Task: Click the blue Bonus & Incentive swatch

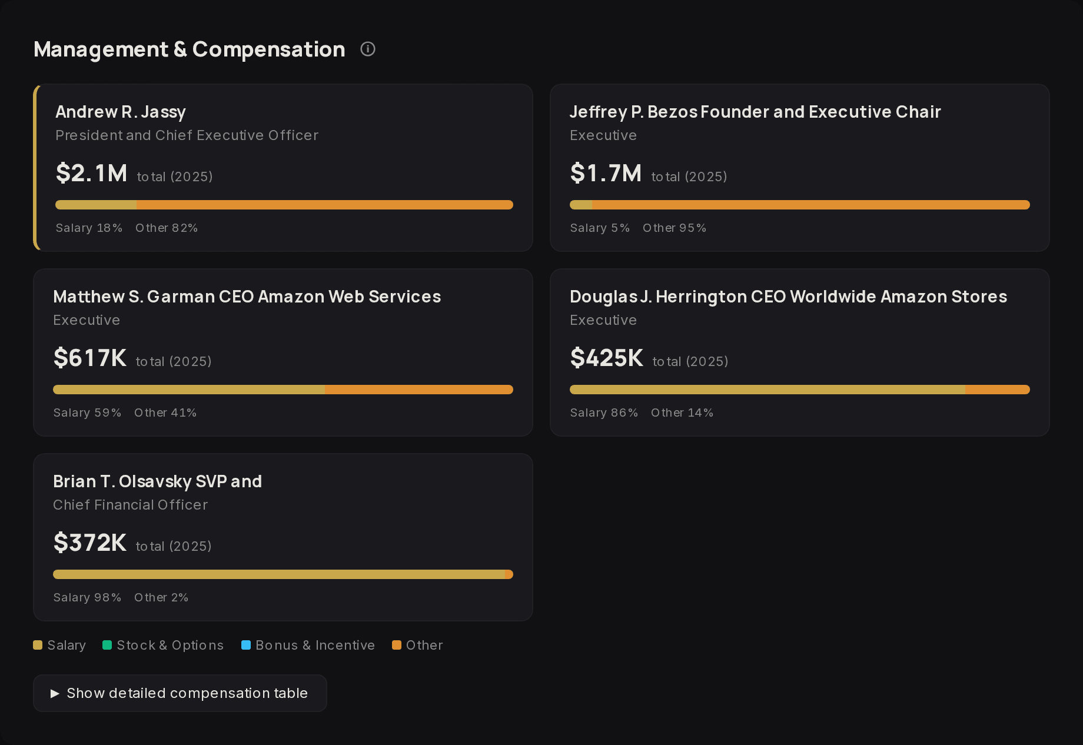Action: point(246,645)
